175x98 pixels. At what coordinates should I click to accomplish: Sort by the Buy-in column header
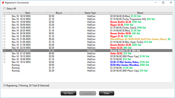[59, 13]
